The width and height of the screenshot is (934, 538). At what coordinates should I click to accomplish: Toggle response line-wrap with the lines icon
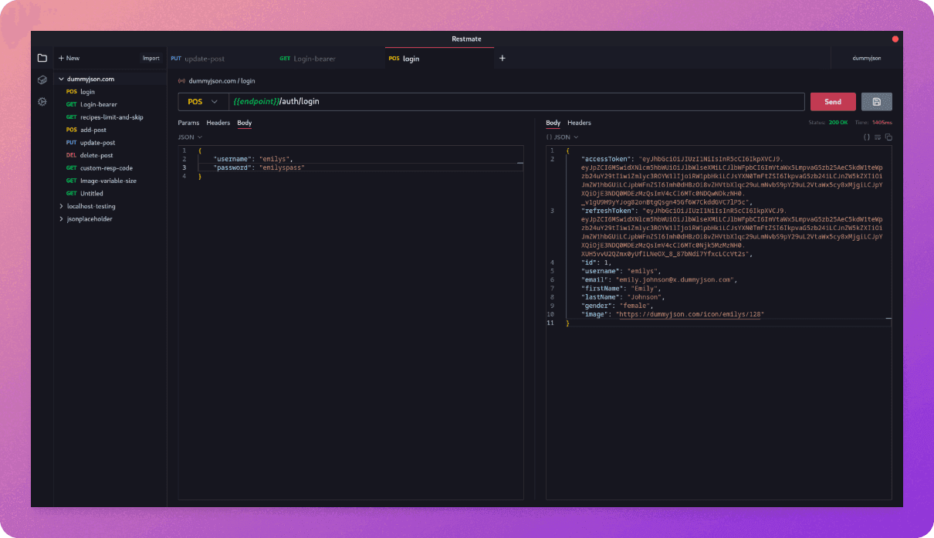pos(878,137)
